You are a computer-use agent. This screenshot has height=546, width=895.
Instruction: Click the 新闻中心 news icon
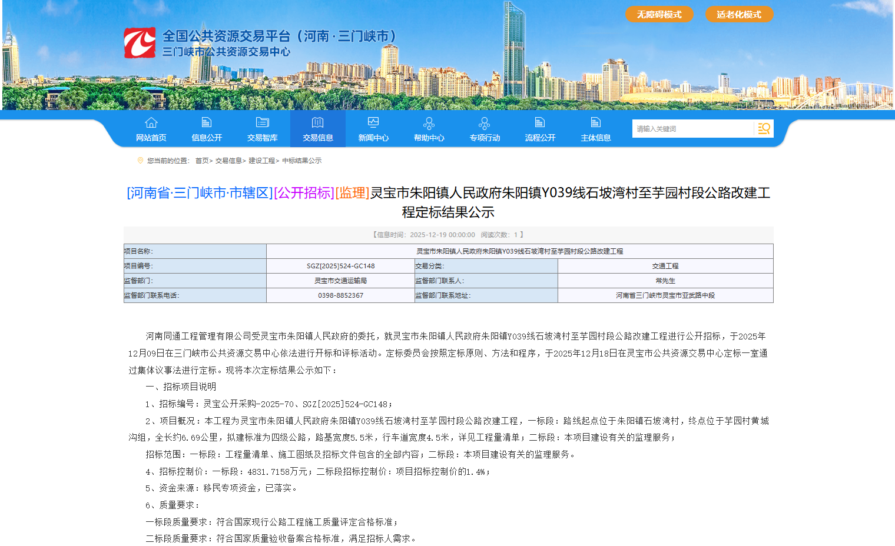pyautogui.click(x=373, y=122)
